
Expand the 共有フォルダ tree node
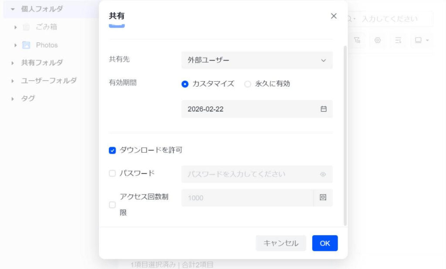(x=13, y=63)
